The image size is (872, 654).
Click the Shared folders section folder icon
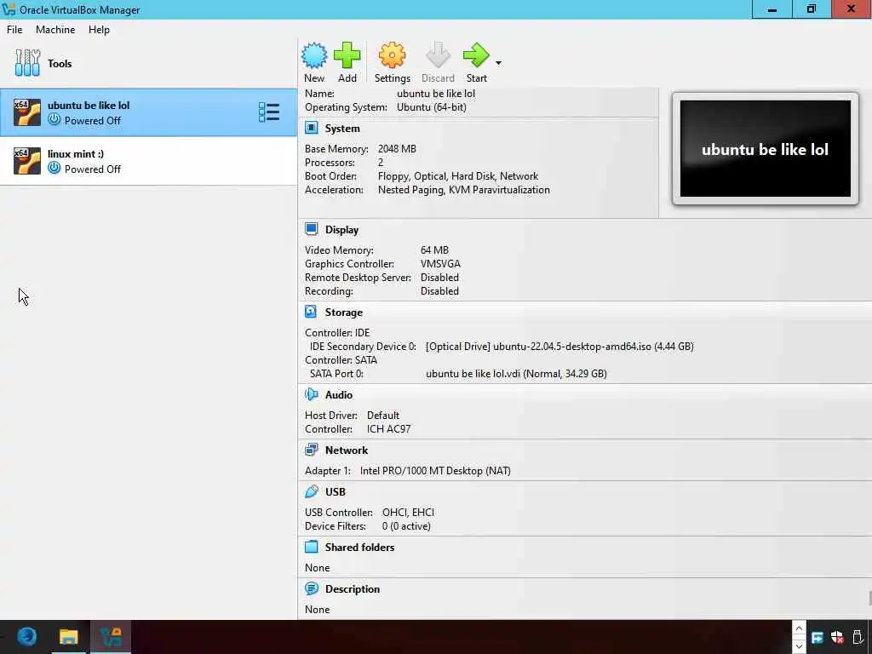(312, 548)
